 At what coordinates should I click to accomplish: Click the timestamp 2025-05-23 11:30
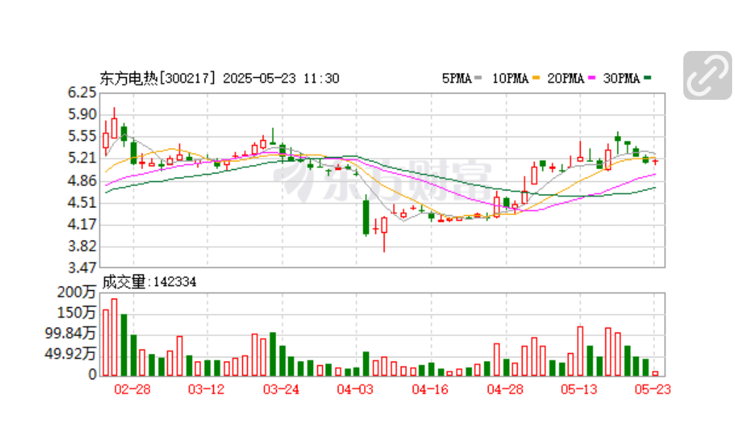point(281,79)
